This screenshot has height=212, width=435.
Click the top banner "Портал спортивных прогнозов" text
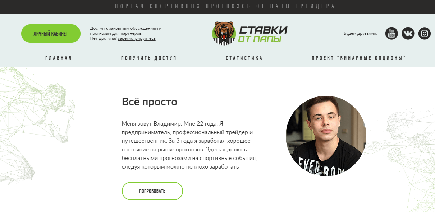225,6
